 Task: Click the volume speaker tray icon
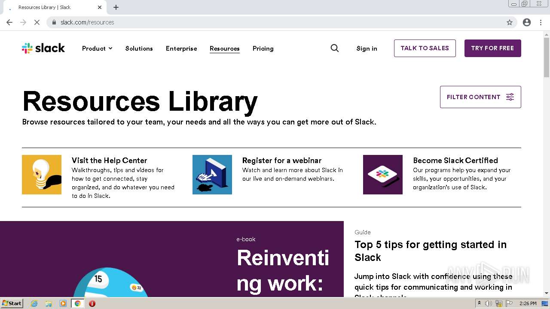coord(489,303)
